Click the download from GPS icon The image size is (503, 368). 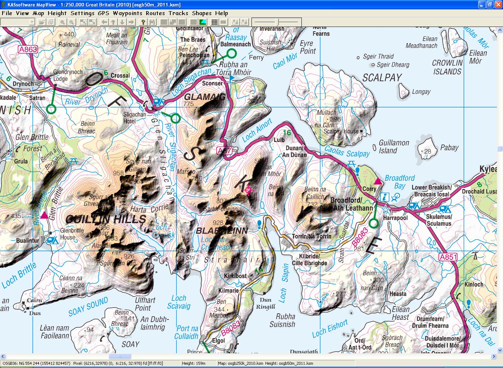[x=244, y=22]
